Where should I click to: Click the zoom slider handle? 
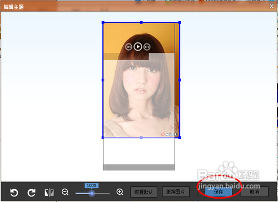pyautogui.click(x=92, y=194)
